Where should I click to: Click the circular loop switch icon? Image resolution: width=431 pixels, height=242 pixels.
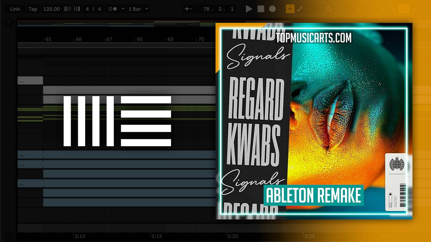click(329, 9)
